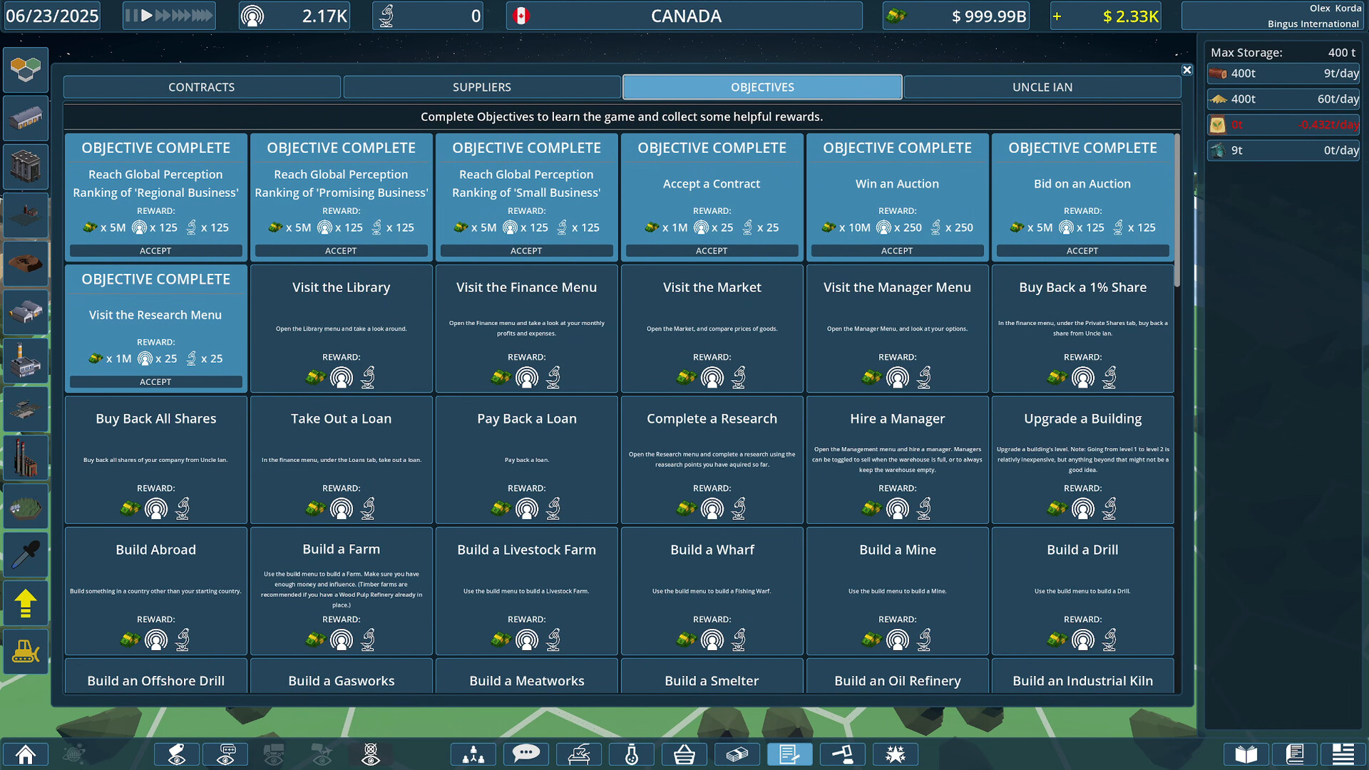The width and height of the screenshot is (1369, 770).
Task: Accept the Visit the Research Menu reward
Action: pyautogui.click(x=155, y=381)
